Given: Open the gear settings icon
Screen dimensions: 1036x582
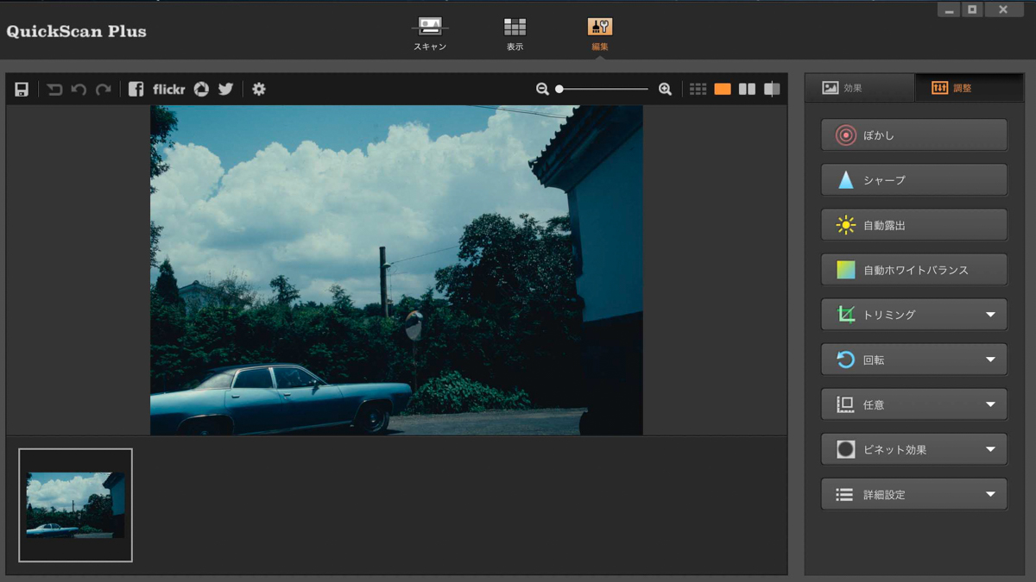Looking at the screenshot, I should tap(259, 89).
